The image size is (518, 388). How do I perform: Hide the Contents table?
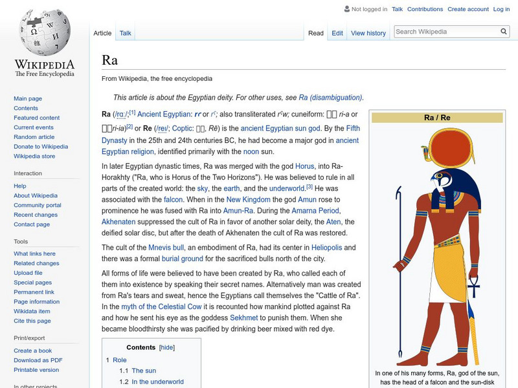click(x=167, y=347)
